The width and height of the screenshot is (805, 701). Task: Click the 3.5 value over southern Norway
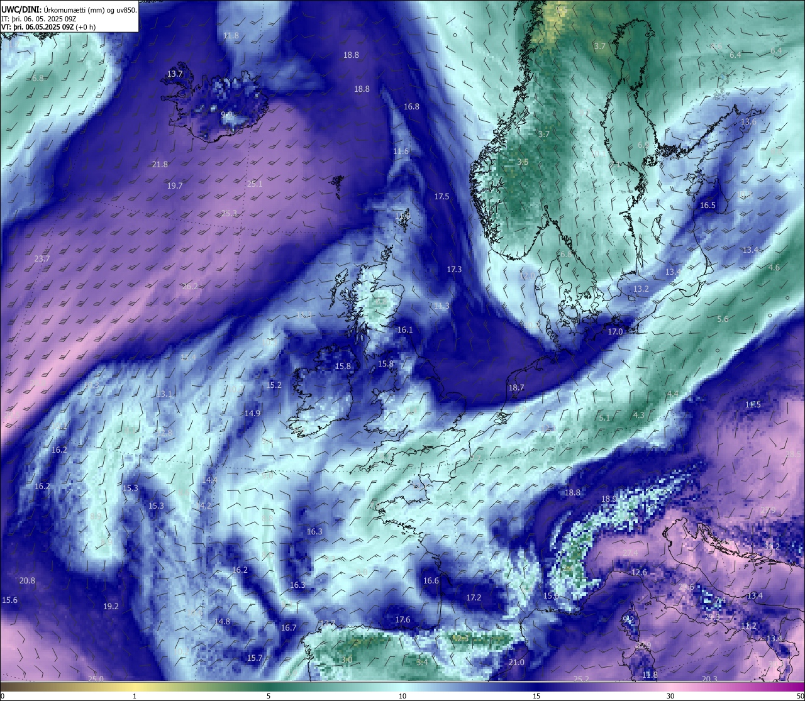tap(523, 162)
